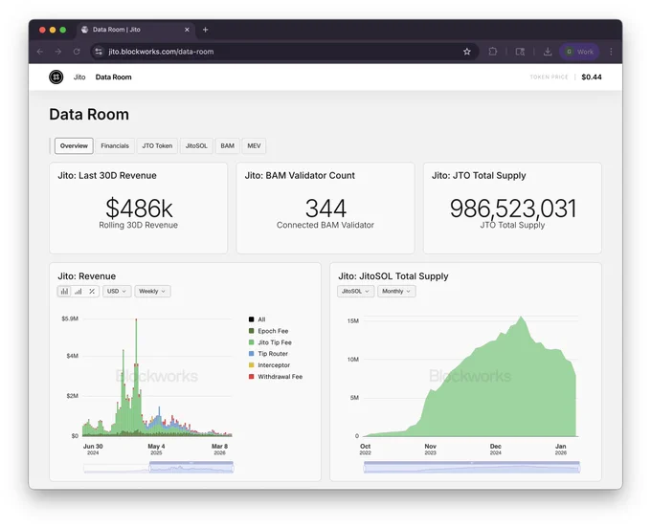Toggle the All legend series
The width and height of the screenshot is (651, 527).
pyautogui.click(x=257, y=319)
